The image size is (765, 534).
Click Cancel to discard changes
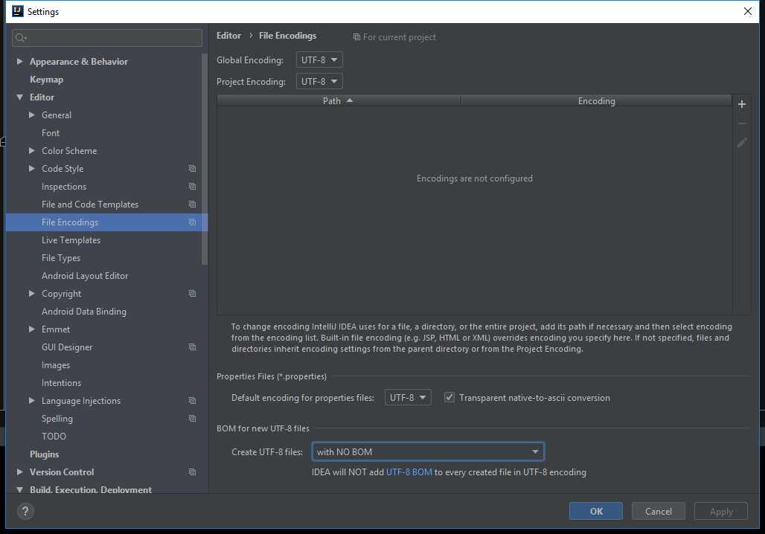click(658, 511)
